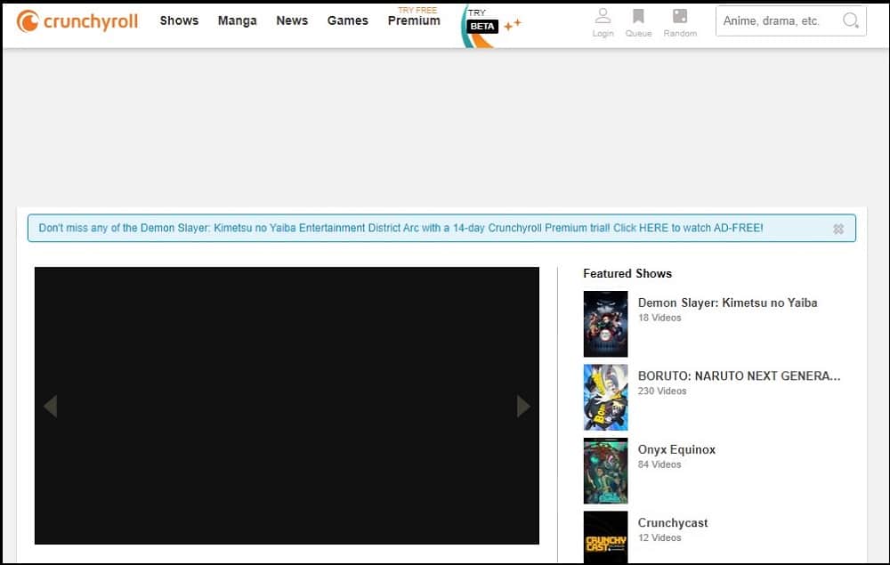Image resolution: width=890 pixels, height=565 pixels.
Task: Click the '12 Videos' text
Action: click(x=659, y=537)
